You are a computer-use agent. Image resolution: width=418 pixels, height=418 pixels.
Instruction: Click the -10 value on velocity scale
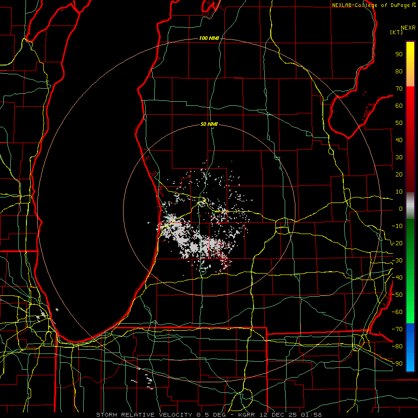(397, 226)
